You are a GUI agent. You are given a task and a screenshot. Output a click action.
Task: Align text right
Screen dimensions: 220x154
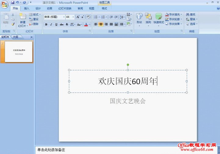click(x=106, y=24)
